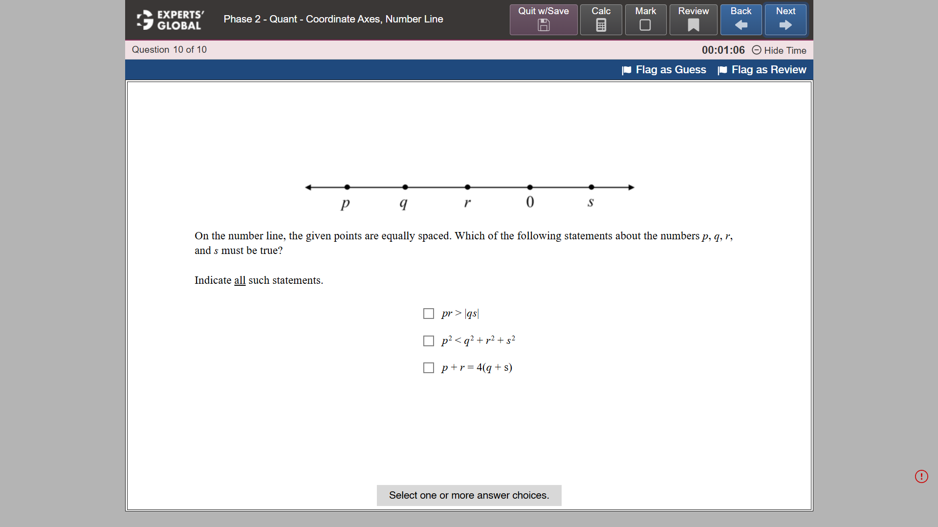Click the Experts' Global logo
This screenshot has width=938, height=527.
pyautogui.click(x=170, y=20)
